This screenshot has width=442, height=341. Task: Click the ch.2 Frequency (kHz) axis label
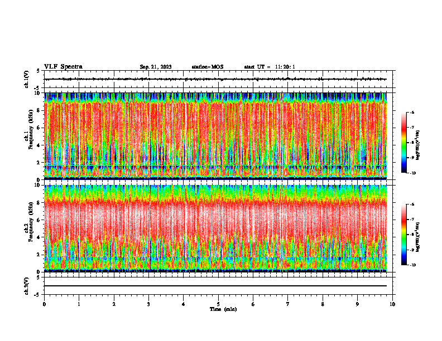click(x=29, y=222)
